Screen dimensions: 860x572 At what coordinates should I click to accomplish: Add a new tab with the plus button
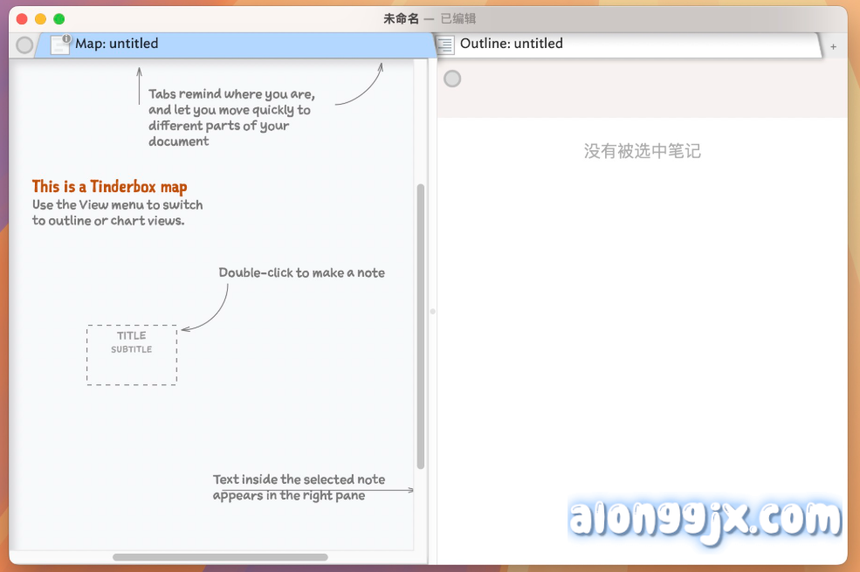pyautogui.click(x=833, y=46)
